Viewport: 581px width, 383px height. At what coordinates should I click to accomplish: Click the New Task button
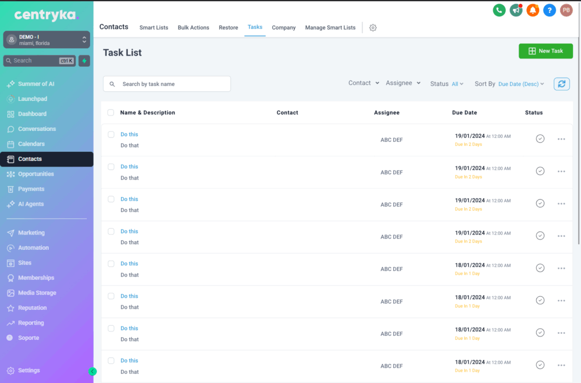pyautogui.click(x=545, y=51)
